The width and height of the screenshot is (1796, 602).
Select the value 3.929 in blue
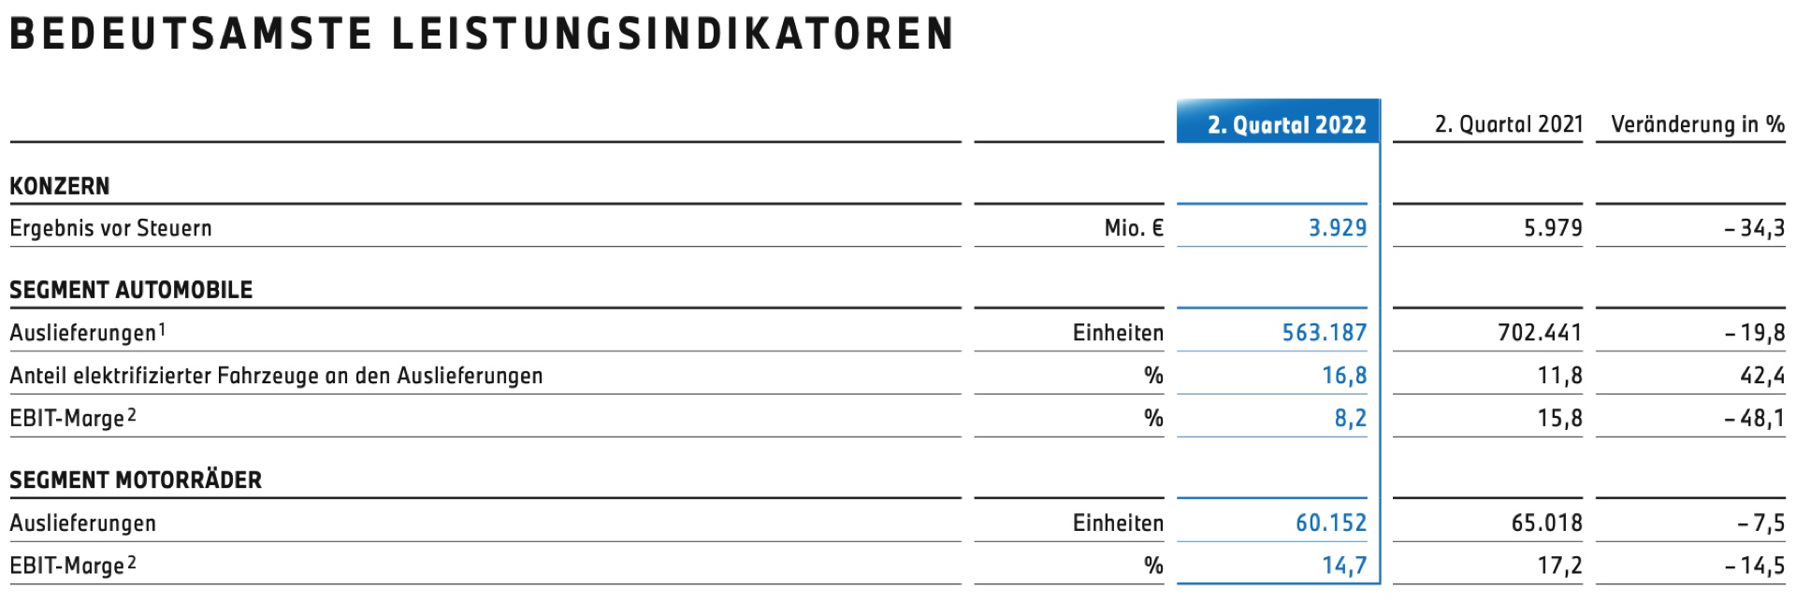tap(1337, 228)
